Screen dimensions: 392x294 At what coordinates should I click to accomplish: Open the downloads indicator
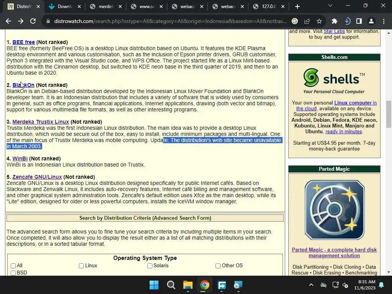[x=347, y=21]
